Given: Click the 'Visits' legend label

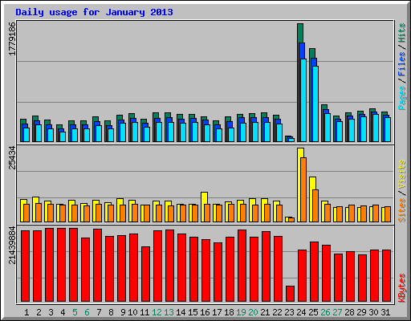Looking at the screenshot, I should pyautogui.click(x=402, y=175).
